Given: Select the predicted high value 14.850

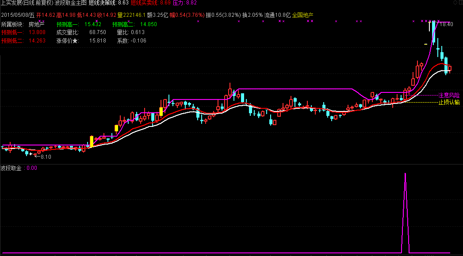Looking at the screenshot, I should point(149,24).
